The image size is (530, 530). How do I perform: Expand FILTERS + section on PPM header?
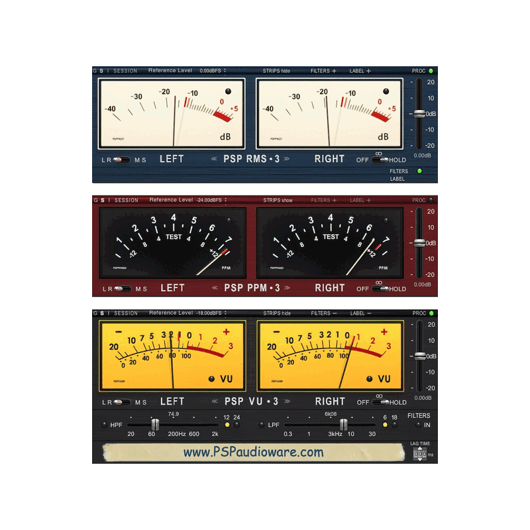coord(324,200)
